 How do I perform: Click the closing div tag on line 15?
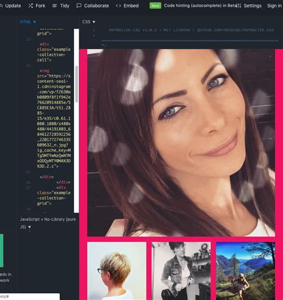tap(47, 177)
